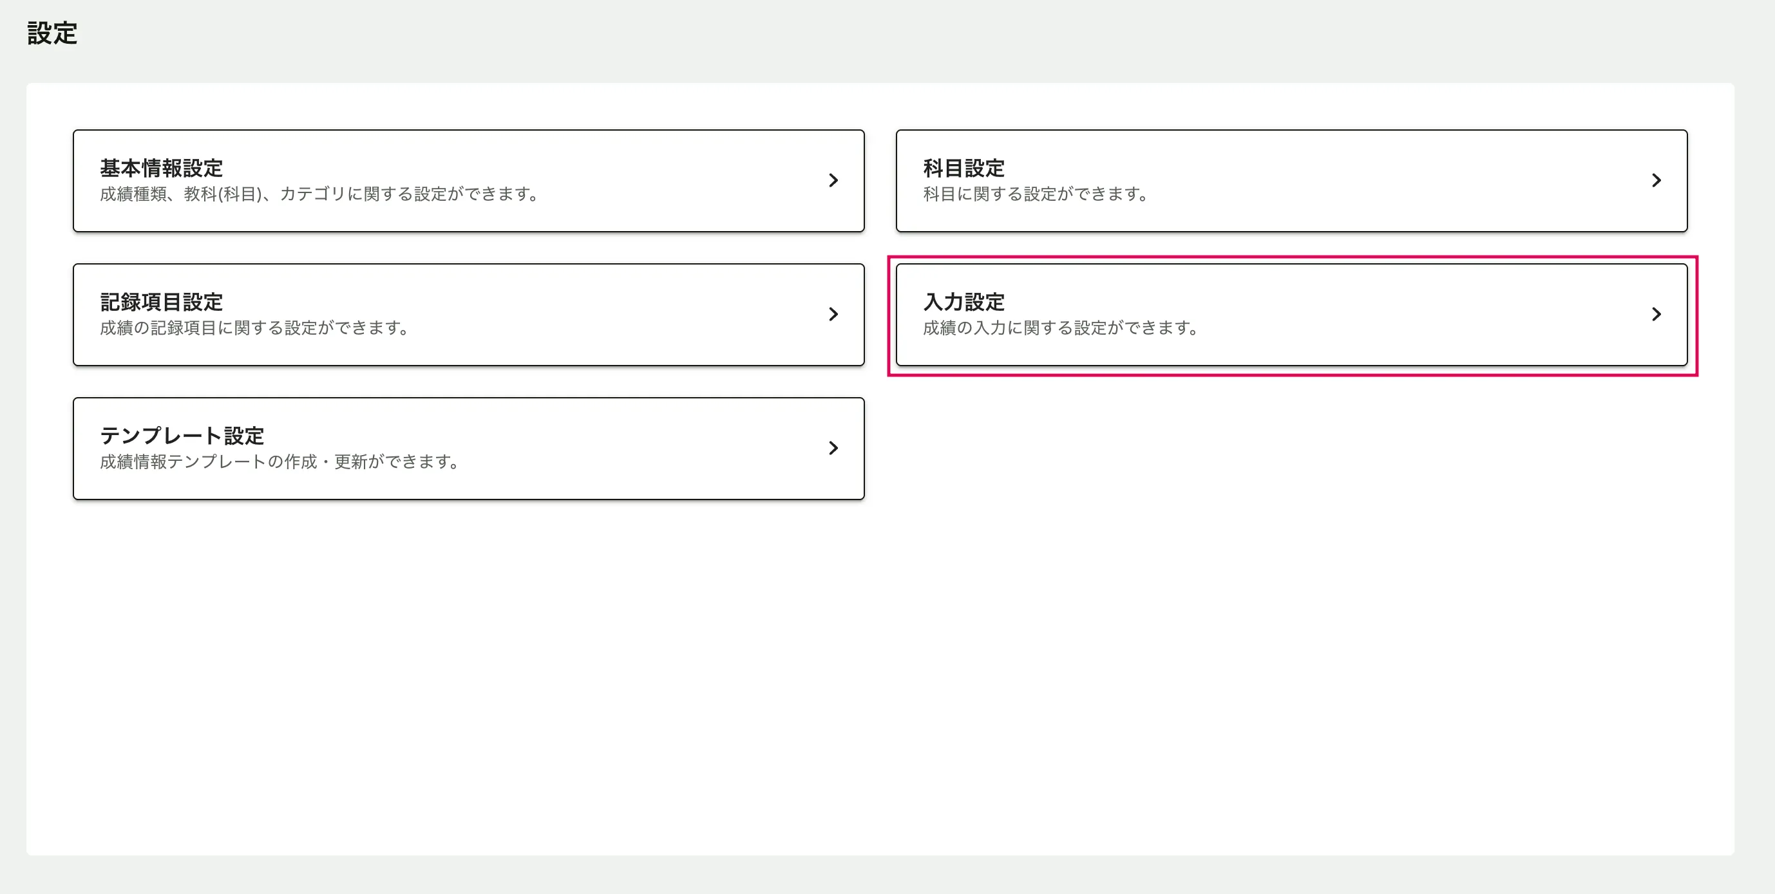Click 成績情報テンプレートの作成・更新 description text
Viewport: 1775px width, 894px height.
point(279,461)
